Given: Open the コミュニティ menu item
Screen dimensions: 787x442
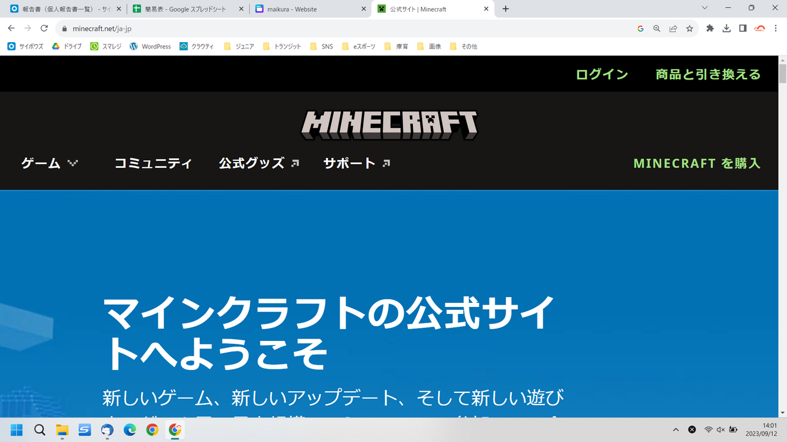Looking at the screenshot, I should tap(153, 163).
